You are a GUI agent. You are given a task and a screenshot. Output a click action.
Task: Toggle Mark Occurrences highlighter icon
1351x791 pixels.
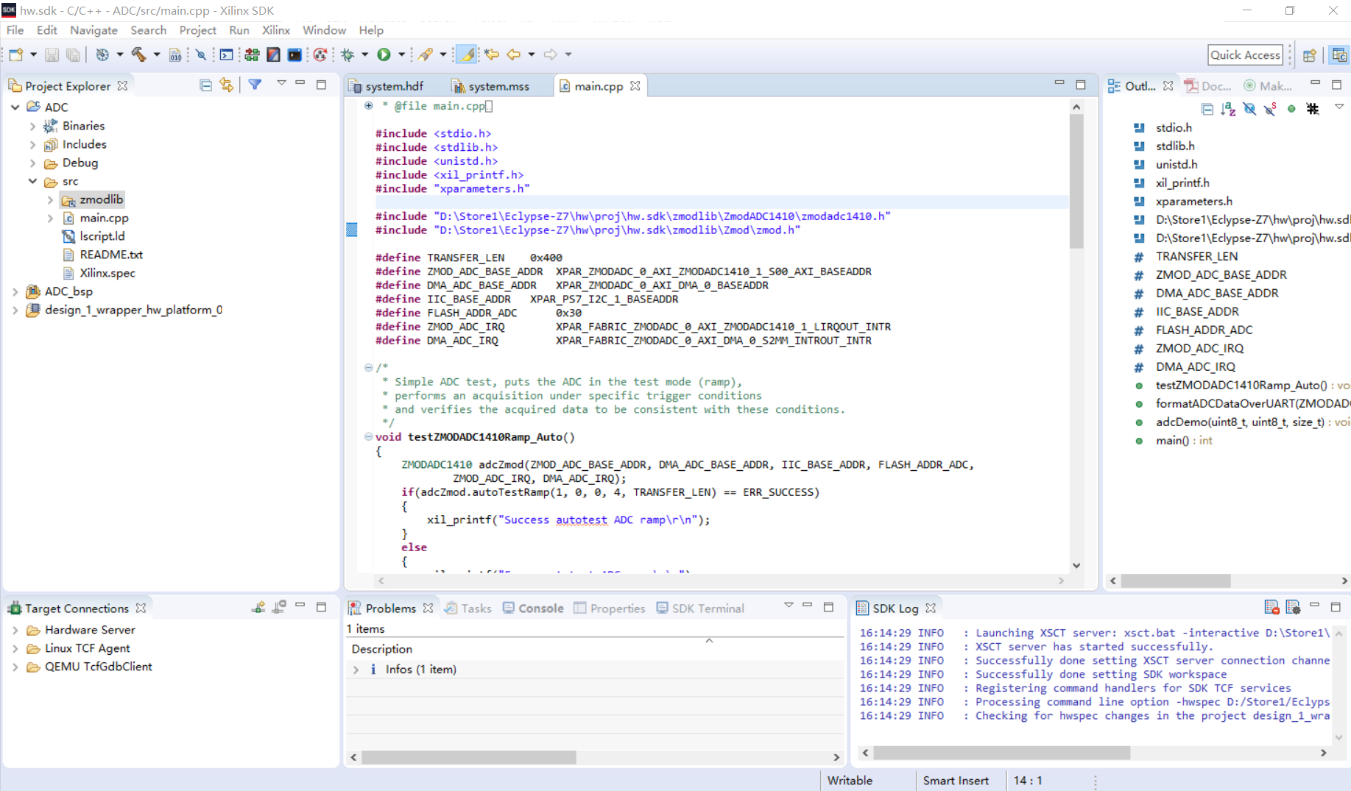[x=466, y=54]
